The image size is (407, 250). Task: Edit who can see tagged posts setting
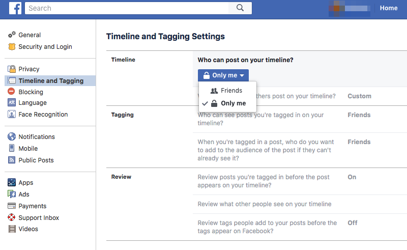pos(260,119)
